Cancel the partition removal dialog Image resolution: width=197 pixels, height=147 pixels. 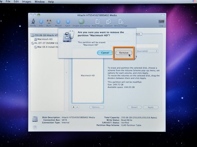pos(105,53)
